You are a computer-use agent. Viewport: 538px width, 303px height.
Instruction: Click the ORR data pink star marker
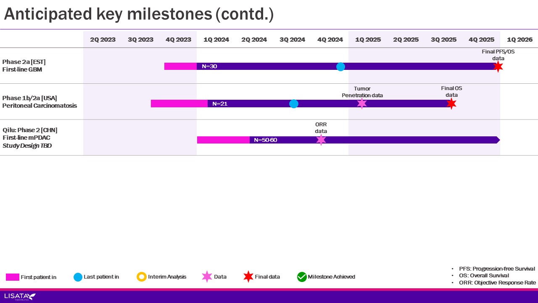[321, 140]
